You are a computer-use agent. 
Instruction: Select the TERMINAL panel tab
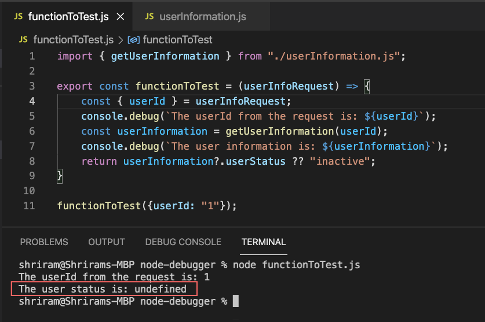pyautogui.click(x=264, y=242)
